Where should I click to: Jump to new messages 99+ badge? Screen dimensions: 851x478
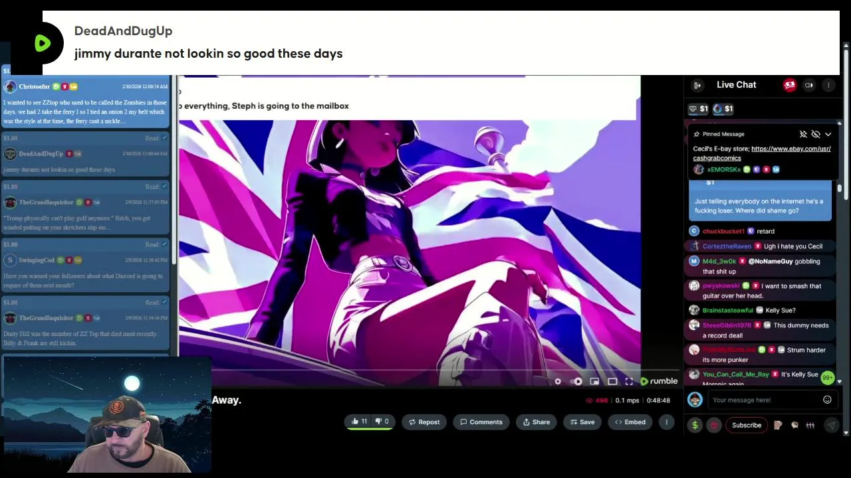pyautogui.click(x=827, y=378)
